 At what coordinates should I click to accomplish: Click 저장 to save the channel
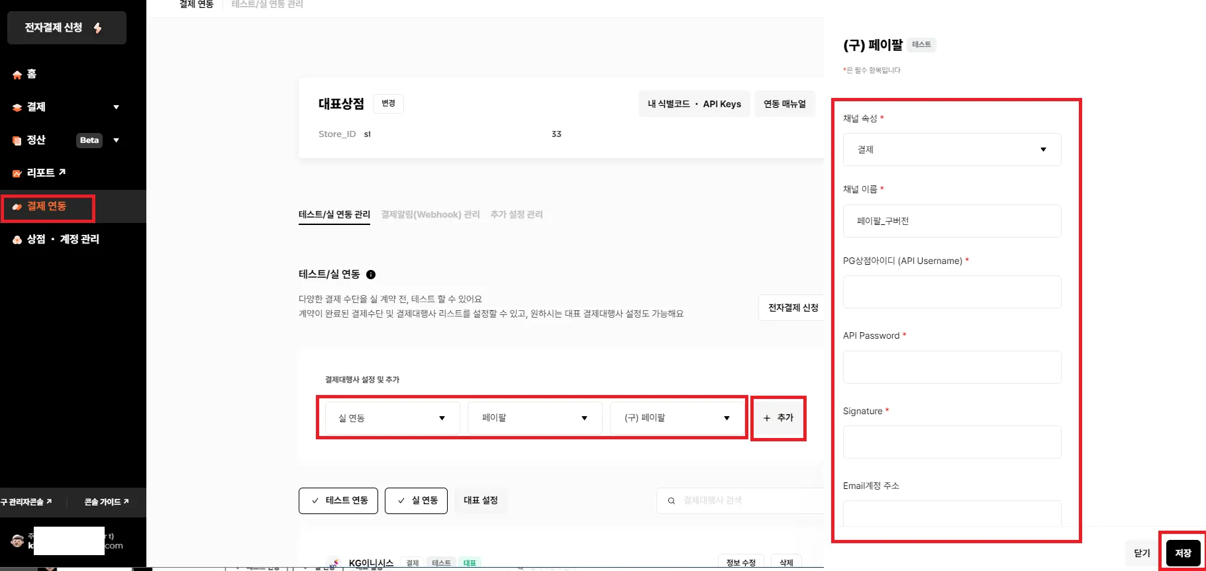(x=1183, y=553)
